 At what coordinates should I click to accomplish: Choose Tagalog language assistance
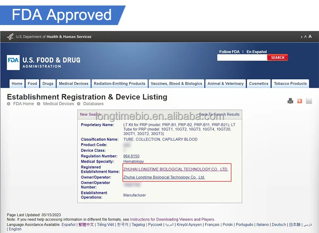[x=138, y=225]
